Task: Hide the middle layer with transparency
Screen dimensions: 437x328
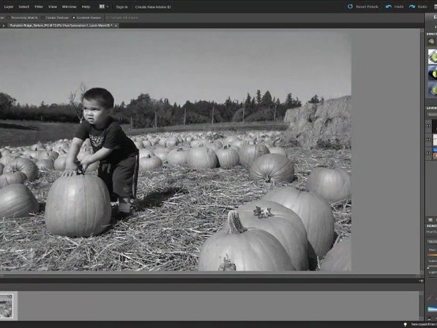Action: 429,140
